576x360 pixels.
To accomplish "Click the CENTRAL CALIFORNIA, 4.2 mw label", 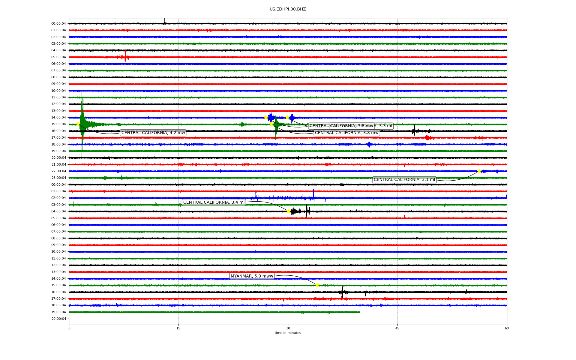I will tap(153, 133).
